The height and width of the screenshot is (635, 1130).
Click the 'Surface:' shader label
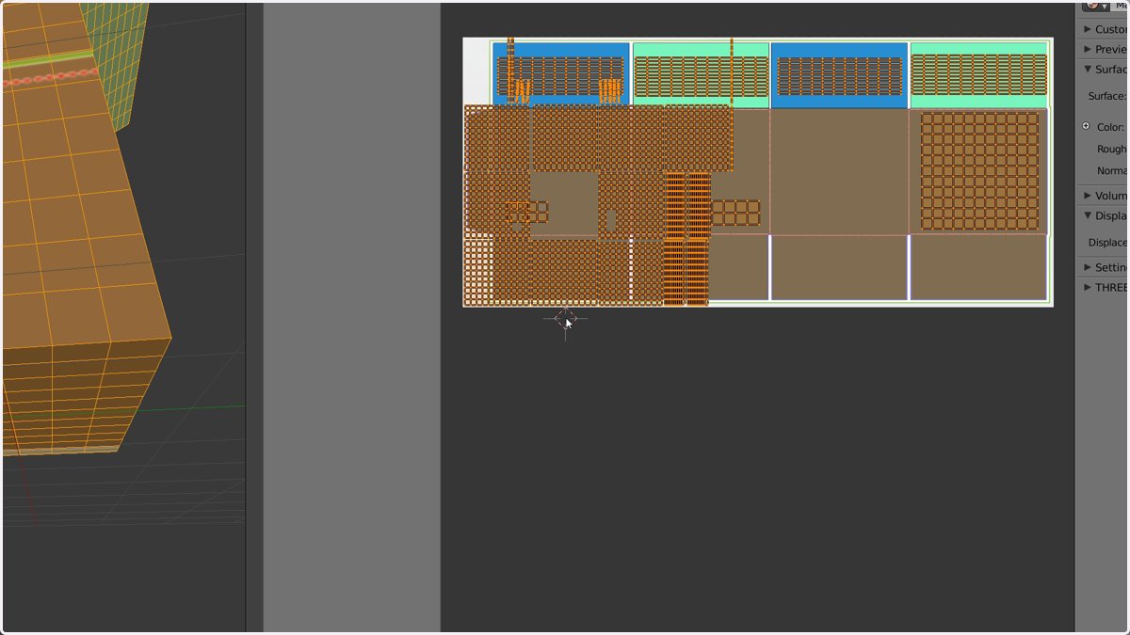1106,96
